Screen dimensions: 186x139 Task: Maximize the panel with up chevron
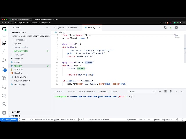click(x=176, y=92)
